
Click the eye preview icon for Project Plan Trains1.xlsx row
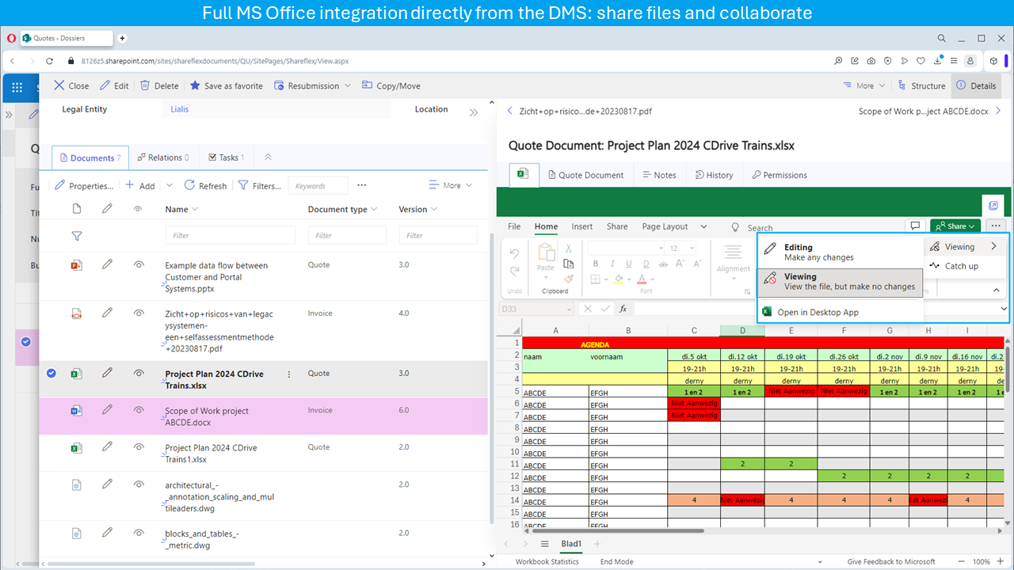pos(139,446)
